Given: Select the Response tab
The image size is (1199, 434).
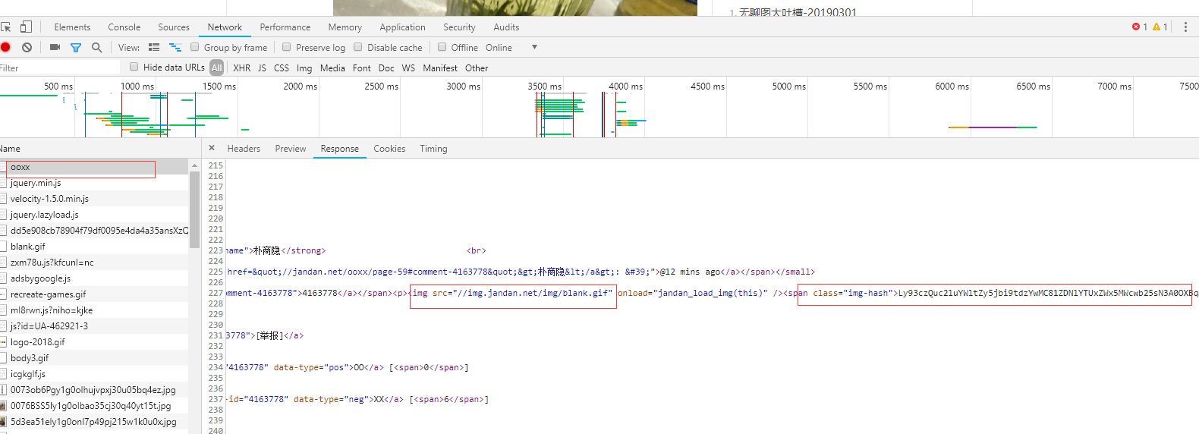Looking at the screenshot, I should [x=340, y=149].
